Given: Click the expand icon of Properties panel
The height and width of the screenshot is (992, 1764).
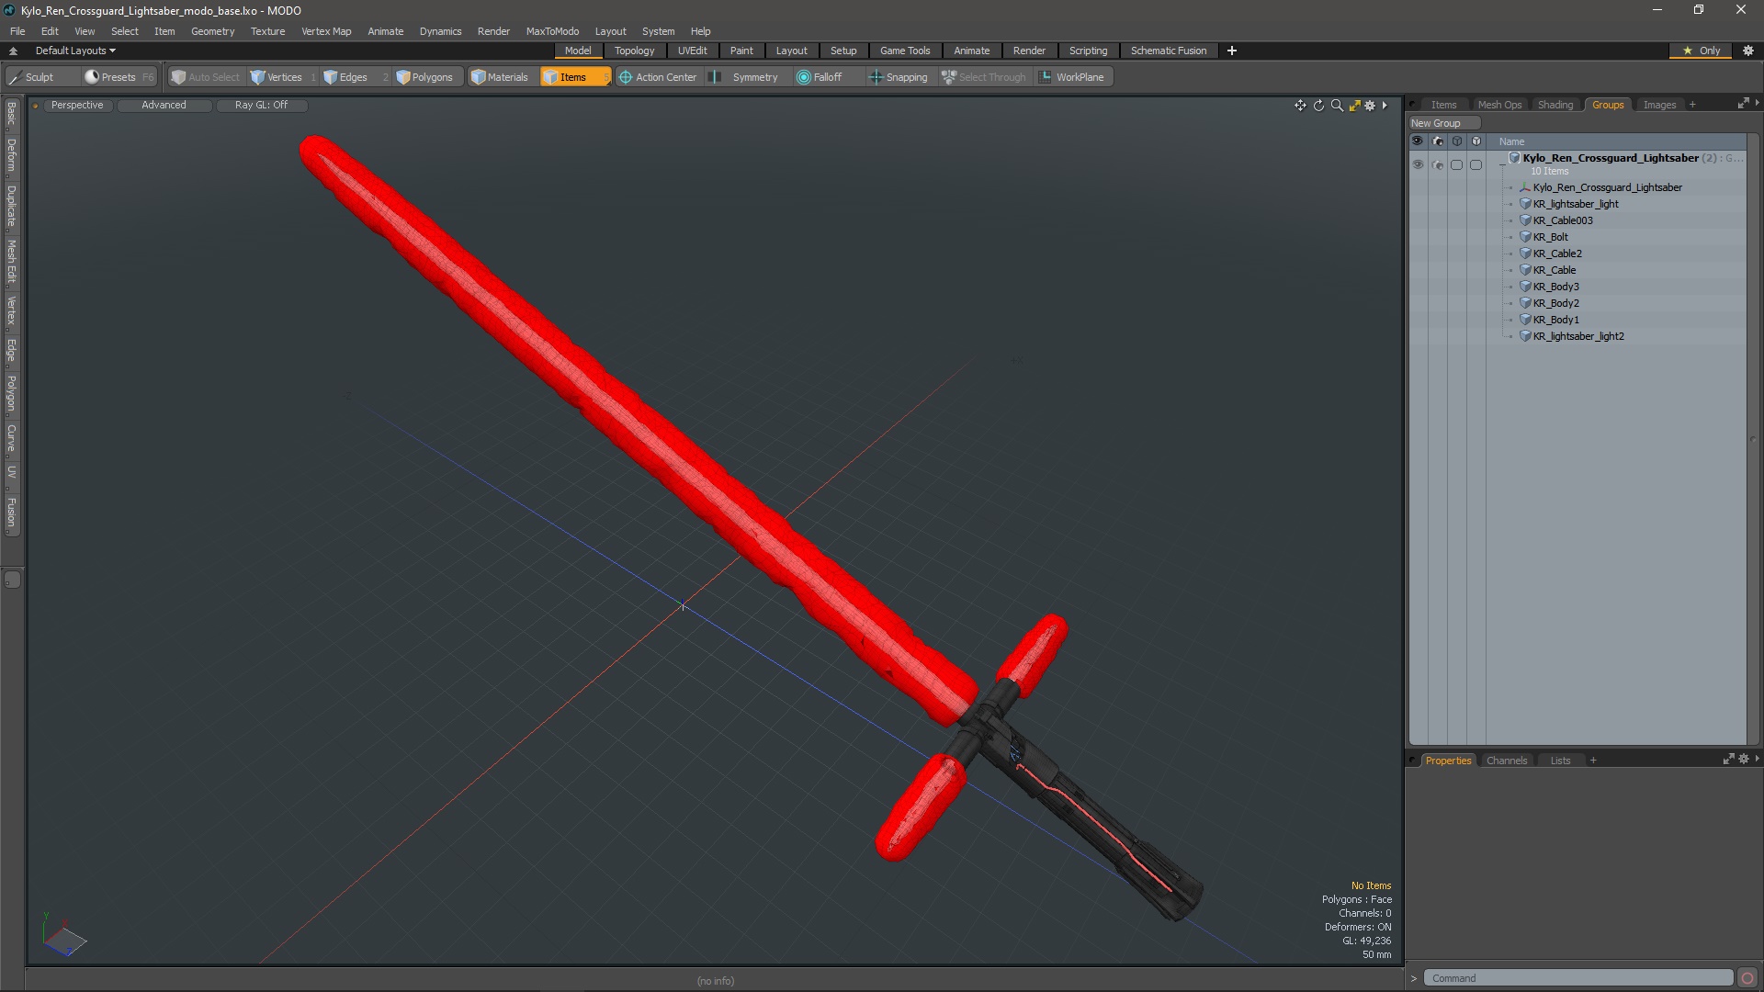Looking at the screenshot, I should [x=1728, y=760].
